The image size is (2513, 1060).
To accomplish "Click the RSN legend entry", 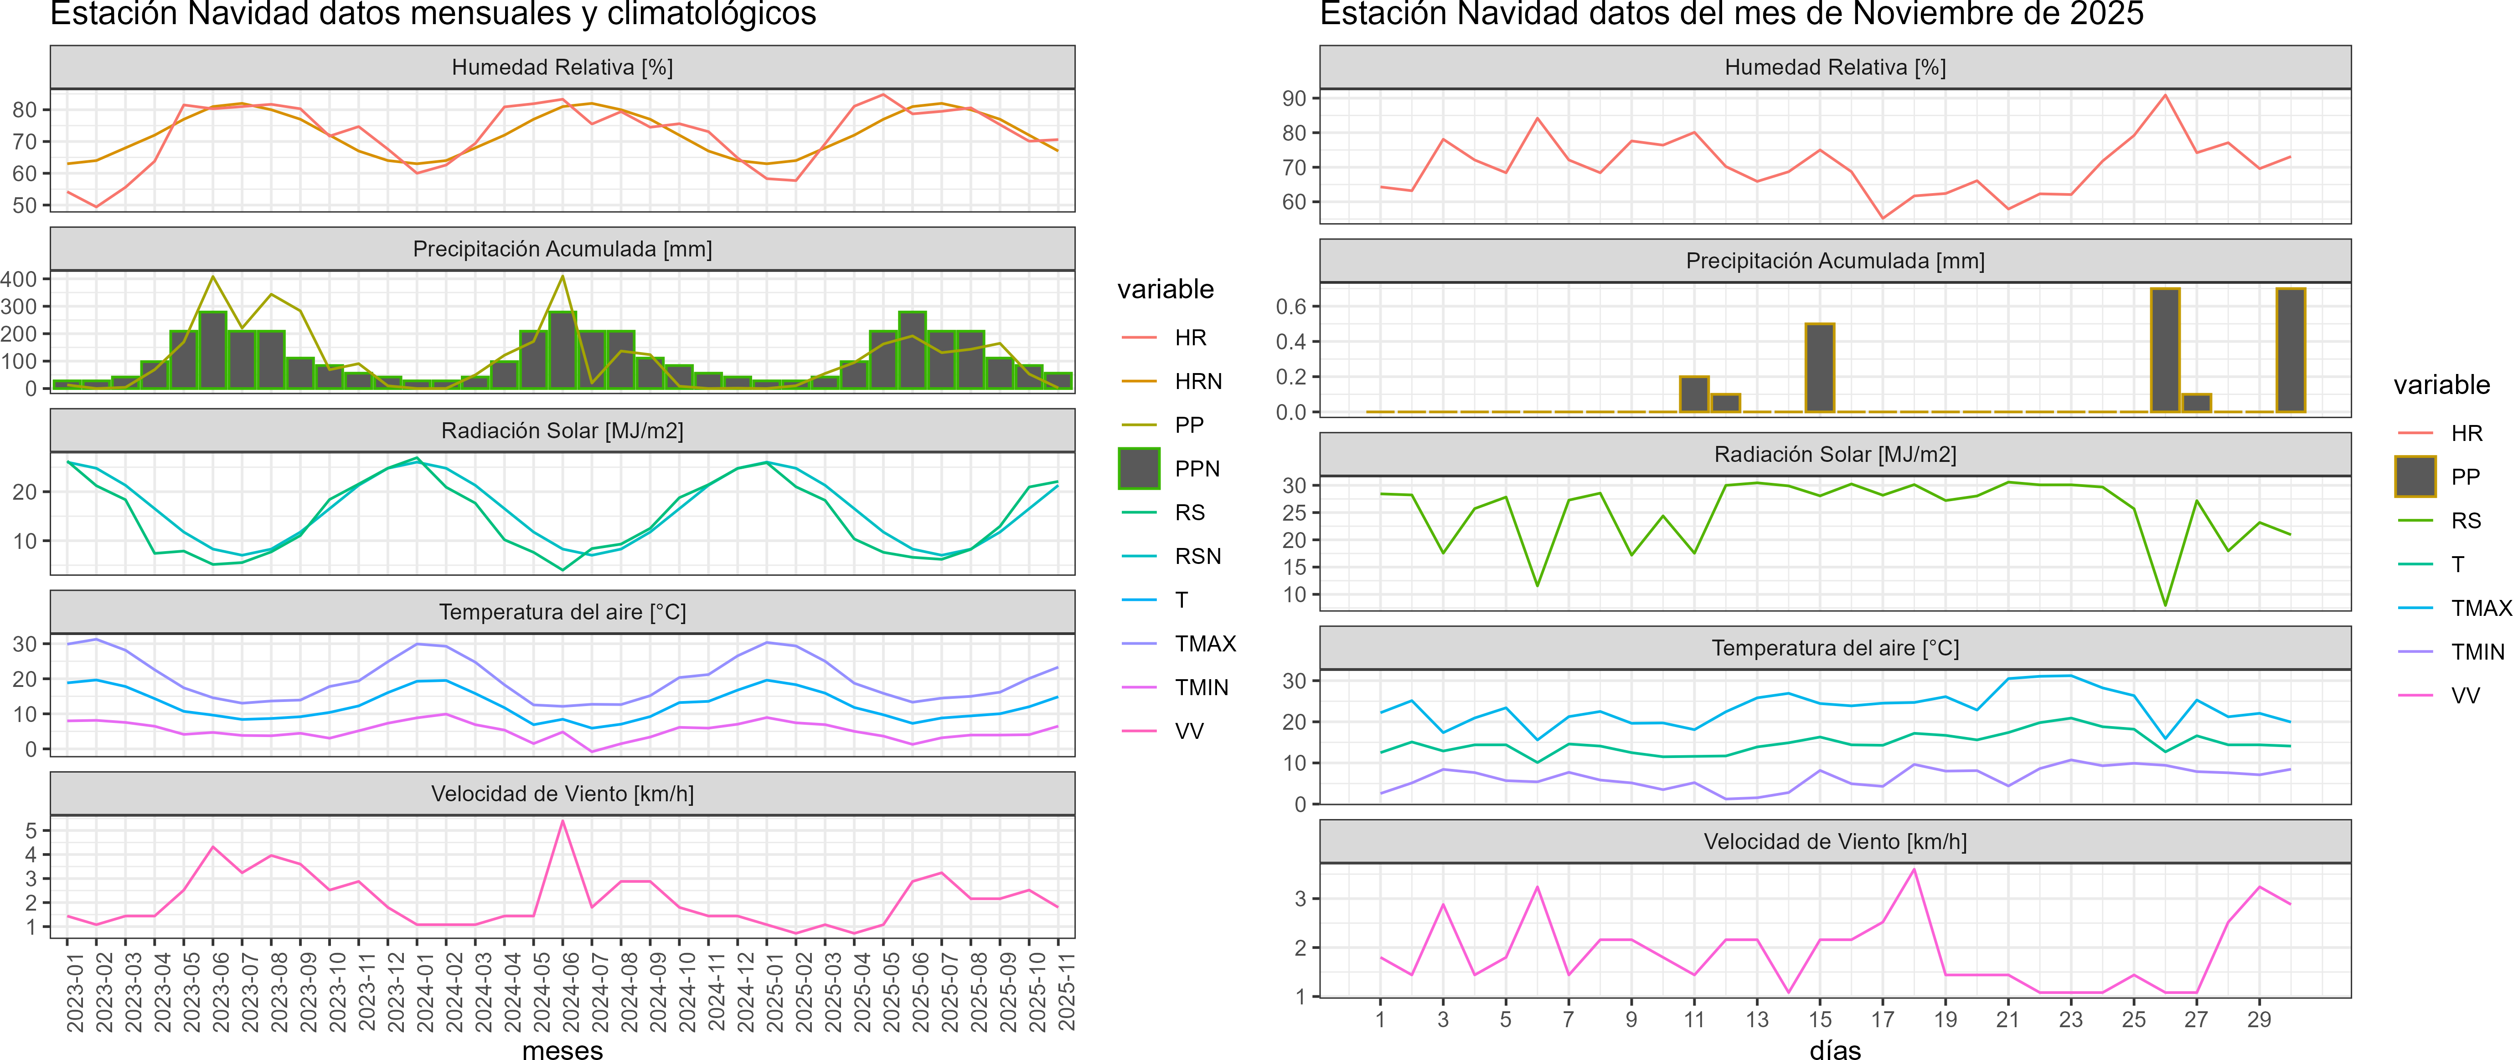I will [1197, 556].
